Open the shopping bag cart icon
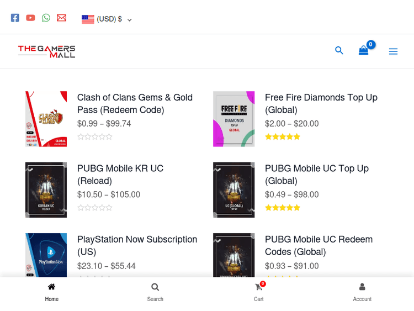The image size is (414, 311). point(364,51)
